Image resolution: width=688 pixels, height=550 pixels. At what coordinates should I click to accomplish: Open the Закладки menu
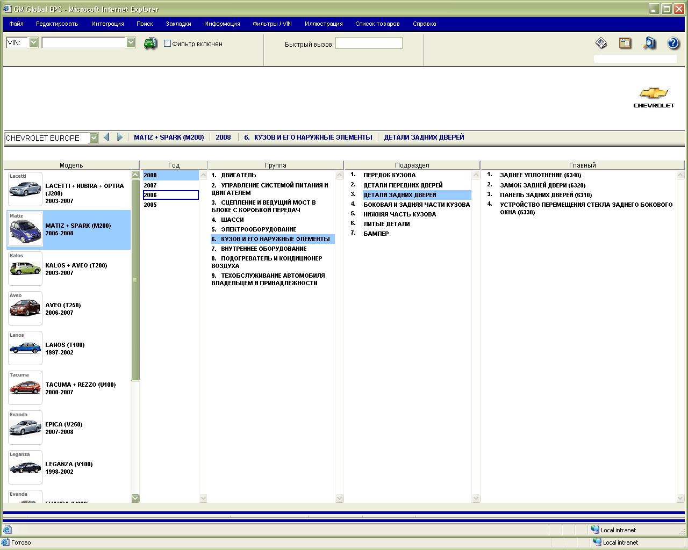(178, 24)
